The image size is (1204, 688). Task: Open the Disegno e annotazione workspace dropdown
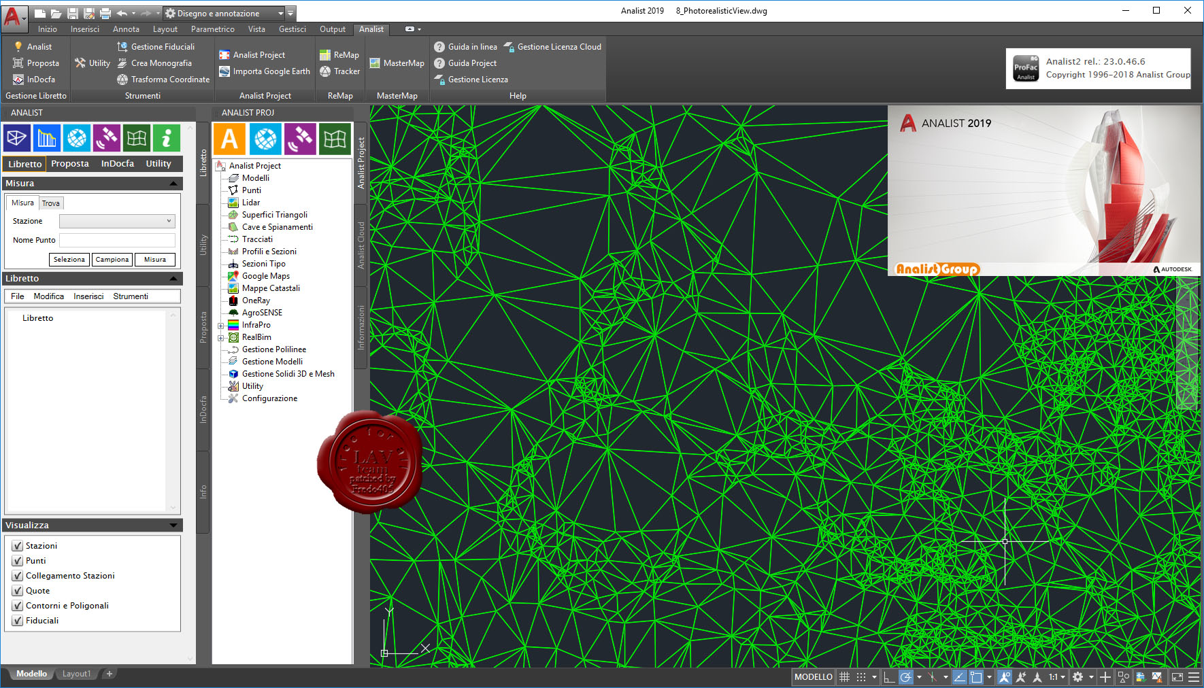click(x=224, y=14)
